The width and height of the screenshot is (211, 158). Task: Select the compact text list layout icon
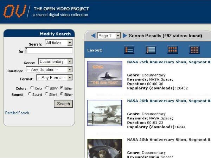pos(151,50)
